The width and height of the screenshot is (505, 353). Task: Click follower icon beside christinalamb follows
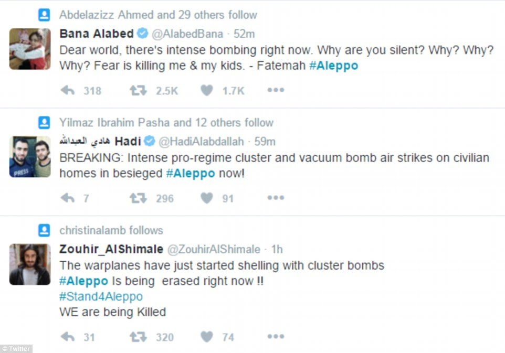(44, 230)
